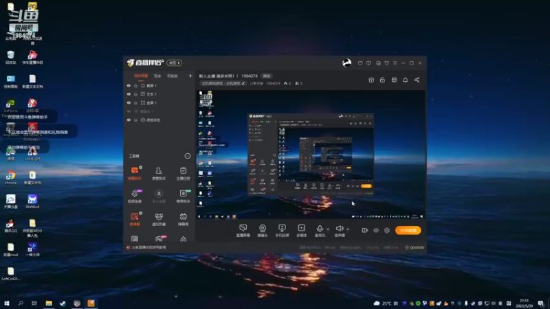Select the 截屏 1 source row
Screen dimensions: 550x309
[x=159, y=85]
